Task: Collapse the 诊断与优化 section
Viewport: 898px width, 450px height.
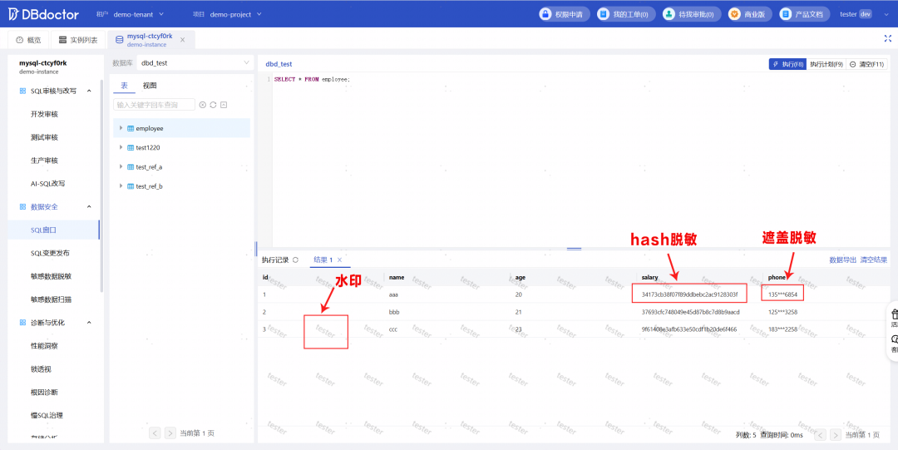Action: coord(89,323)
